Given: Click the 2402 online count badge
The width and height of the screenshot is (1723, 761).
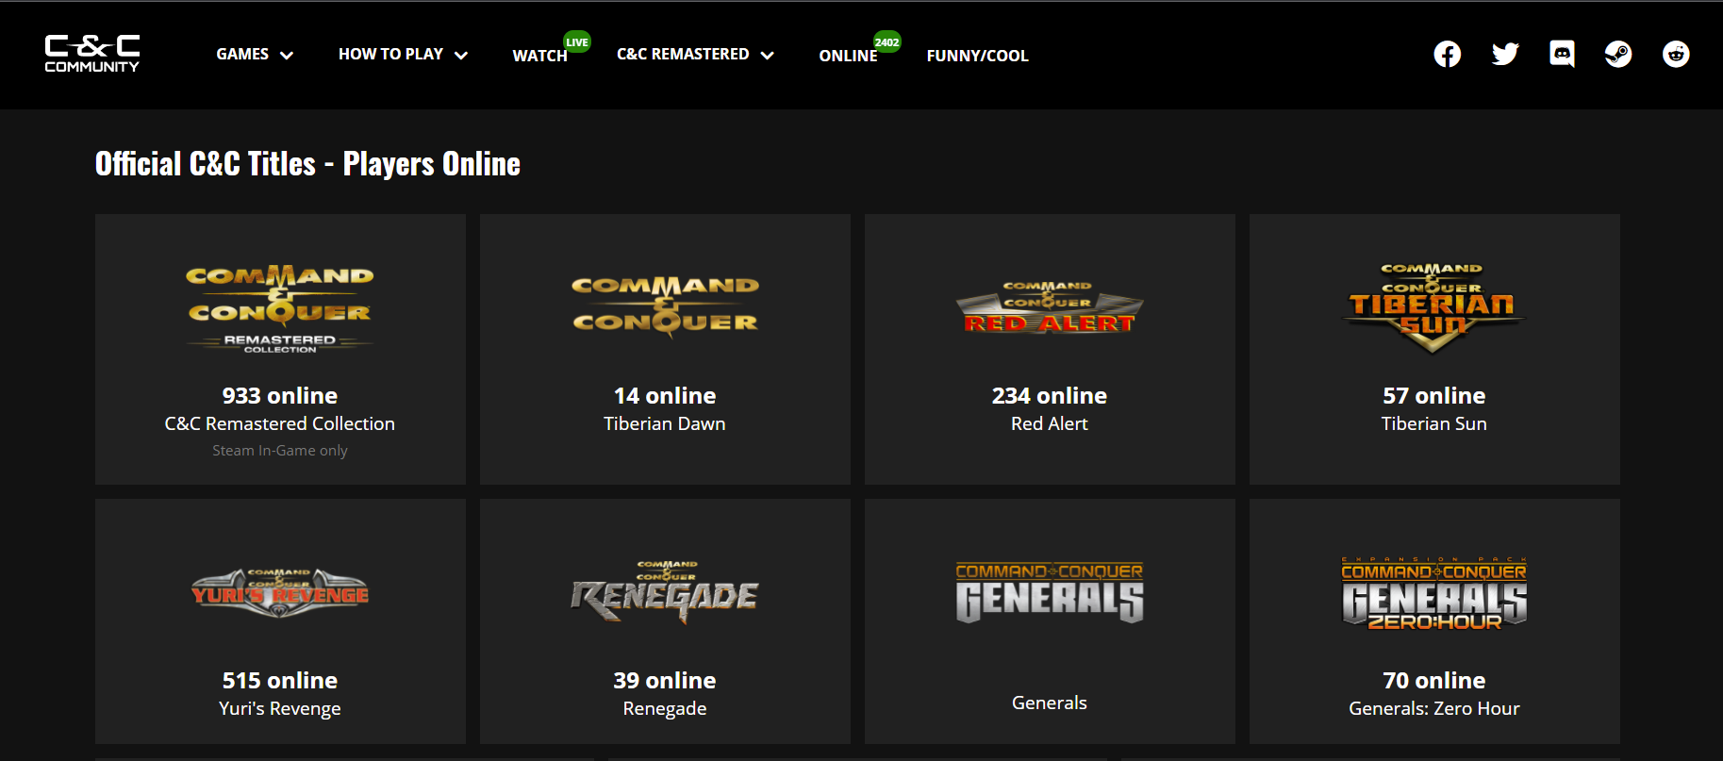Looking at the screenshot, I should click(x=886, y=41).
